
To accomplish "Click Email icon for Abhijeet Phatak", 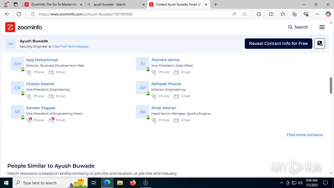I will [176, 96].
